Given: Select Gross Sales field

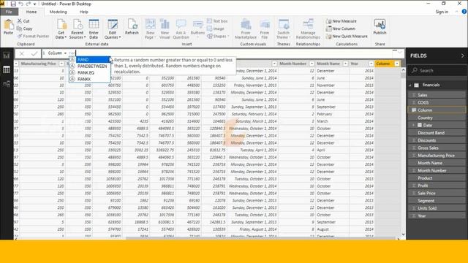Looking at the screenshot, I should click(x=437, y=148).
